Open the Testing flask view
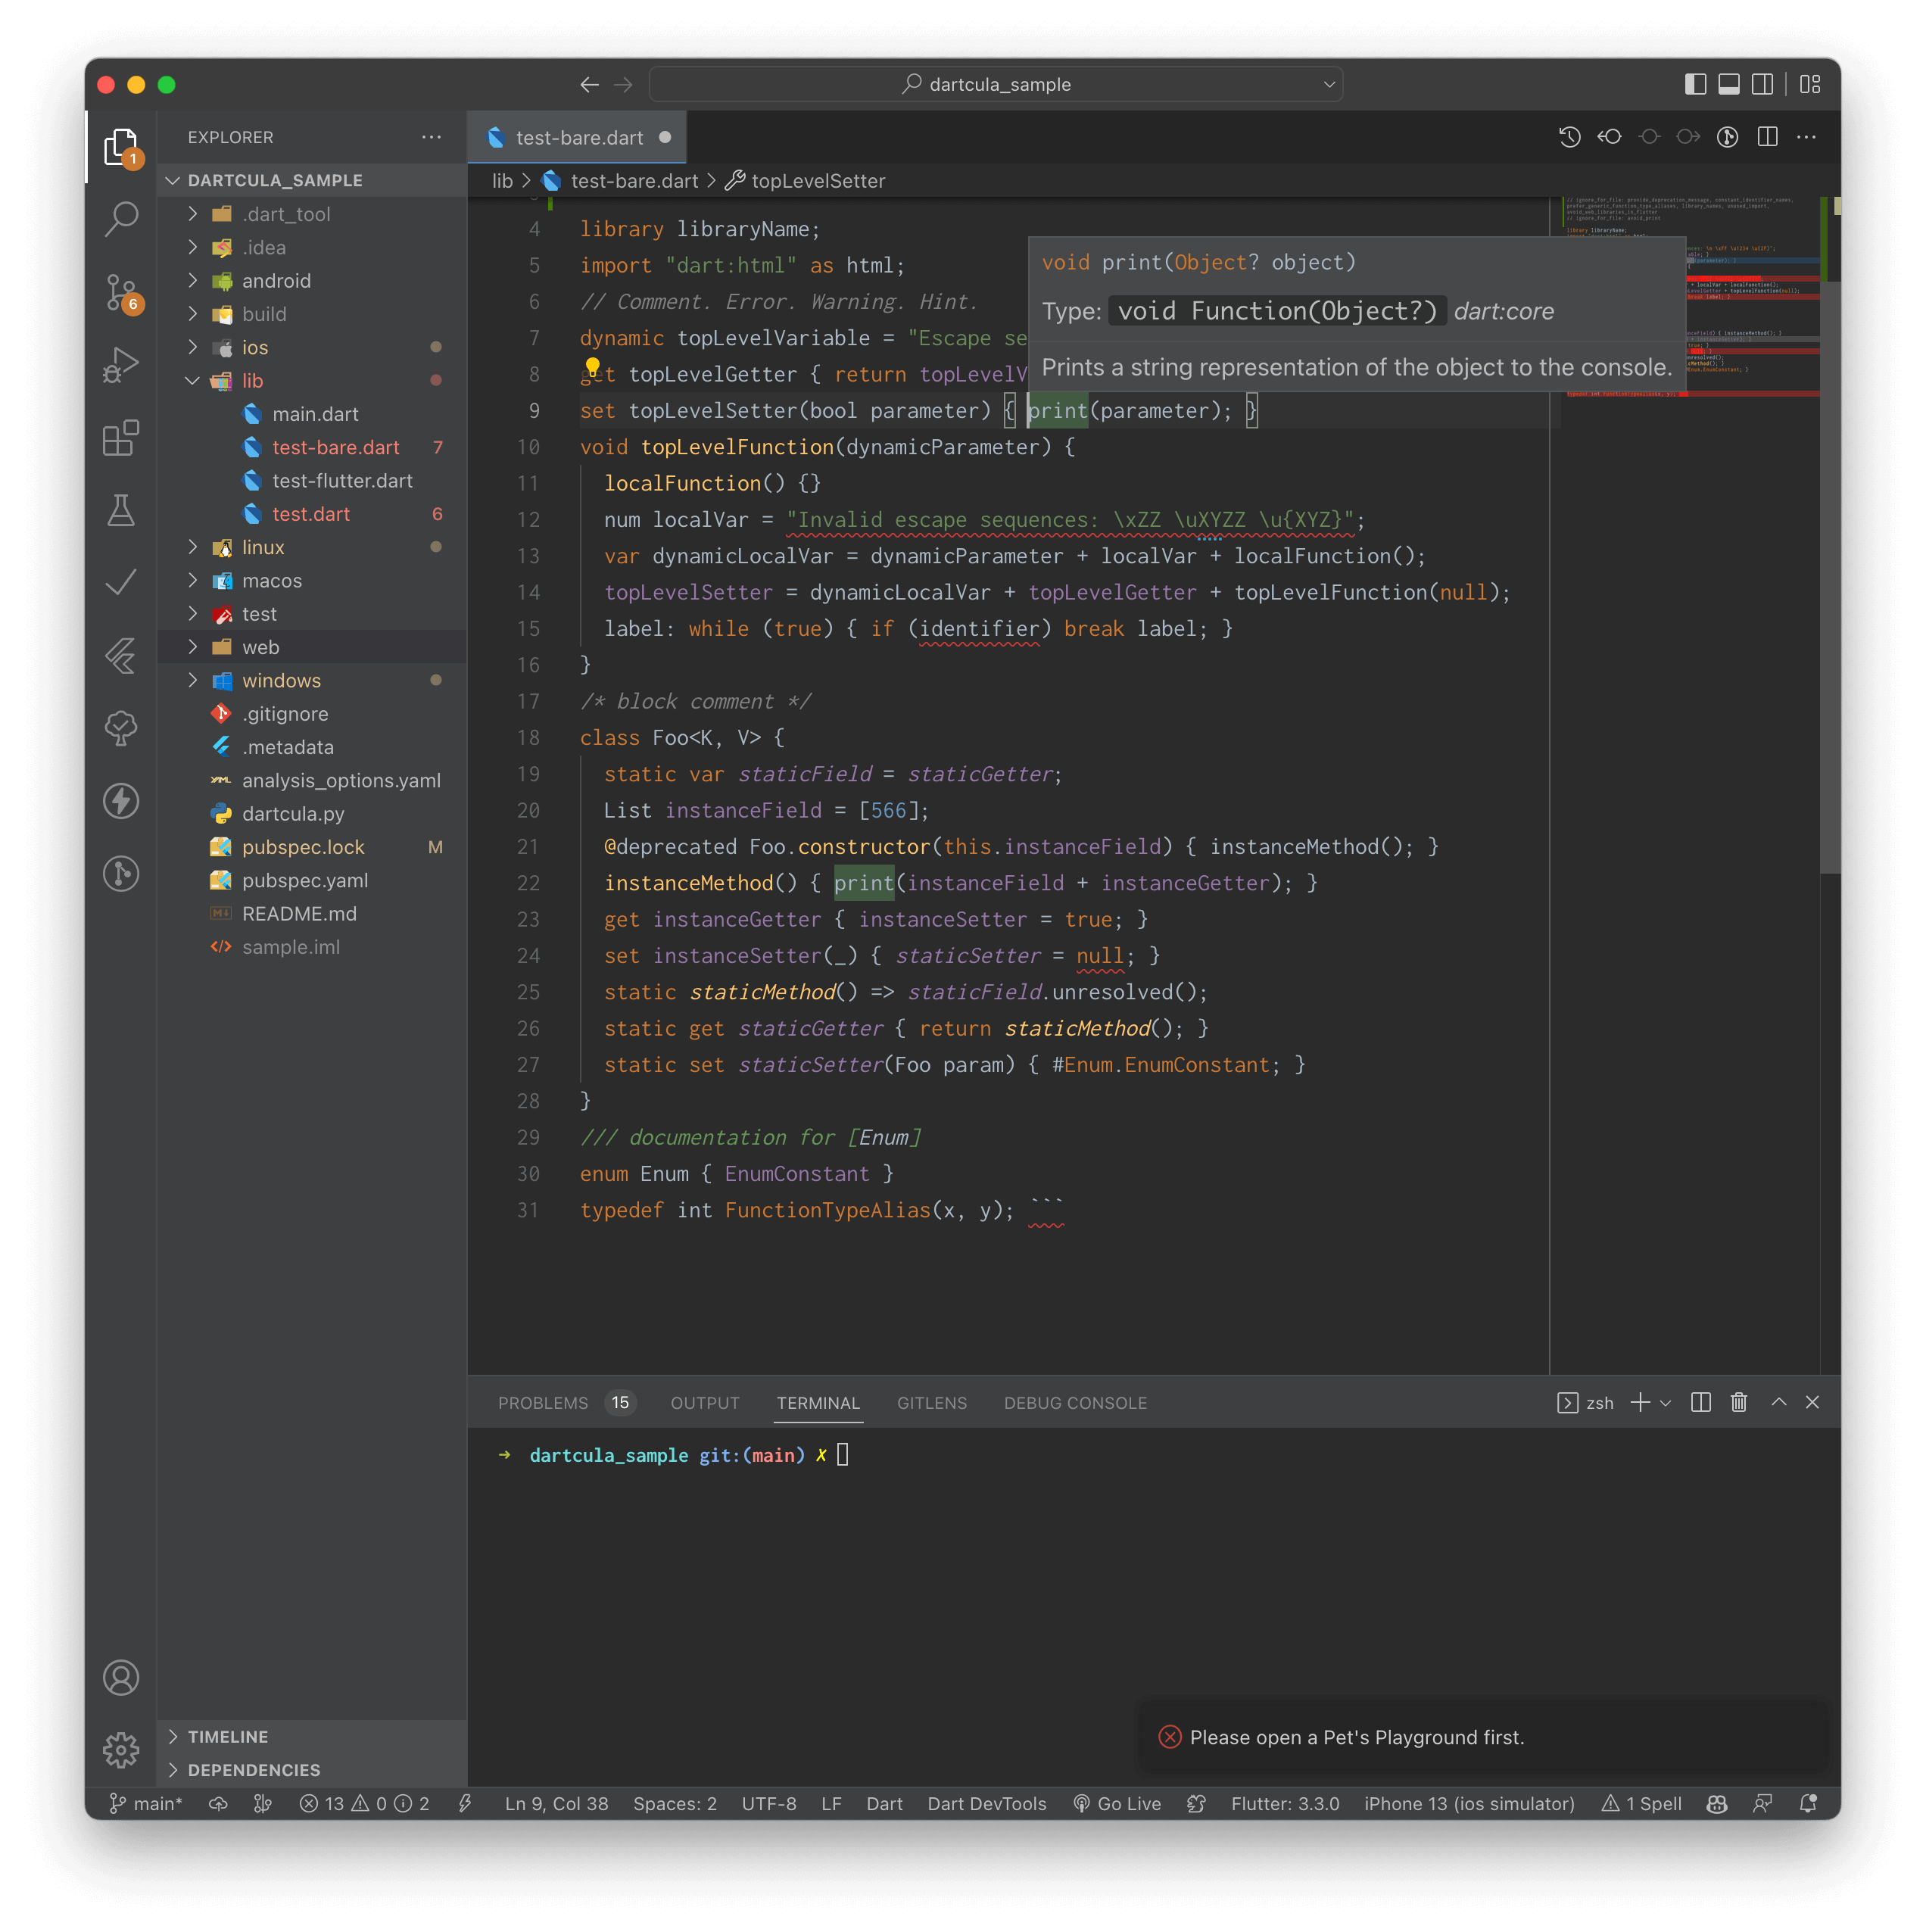The height and width of the screenshot is (1932, 1926). pyautogui.click(x=121, y=510)
